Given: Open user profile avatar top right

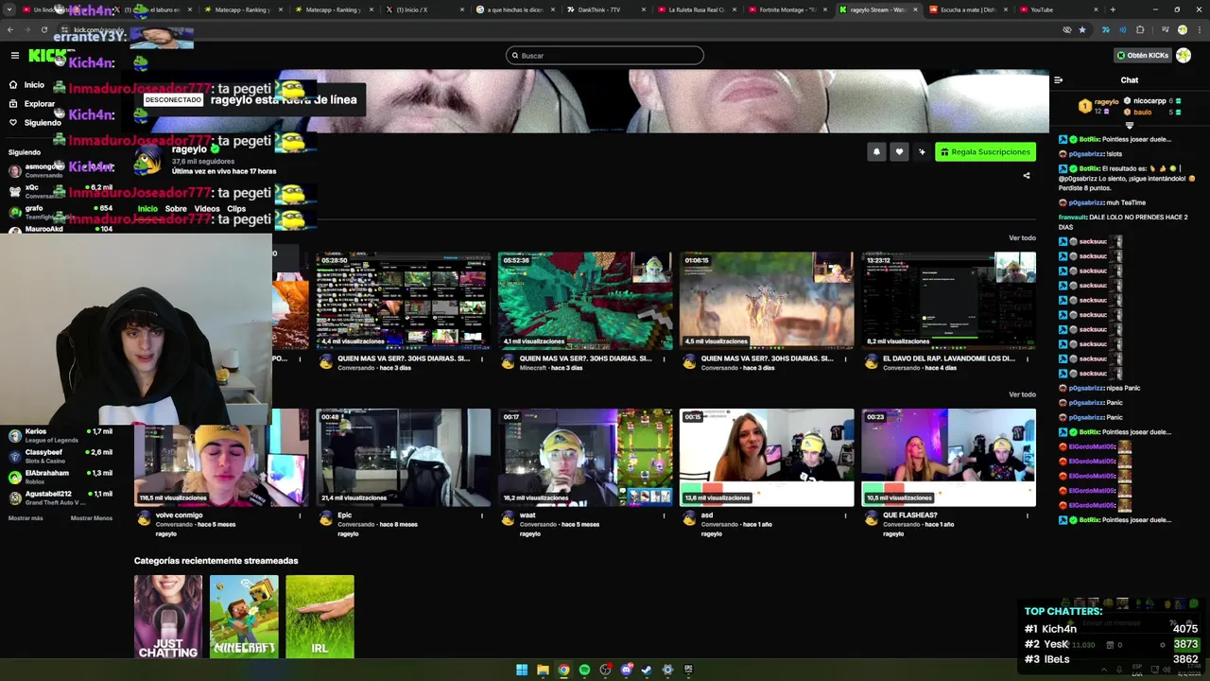Looking at the screenshot, I should click(x=1184, y=55).
